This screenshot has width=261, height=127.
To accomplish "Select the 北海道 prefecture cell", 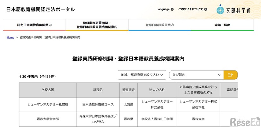I will coord(129,105).
